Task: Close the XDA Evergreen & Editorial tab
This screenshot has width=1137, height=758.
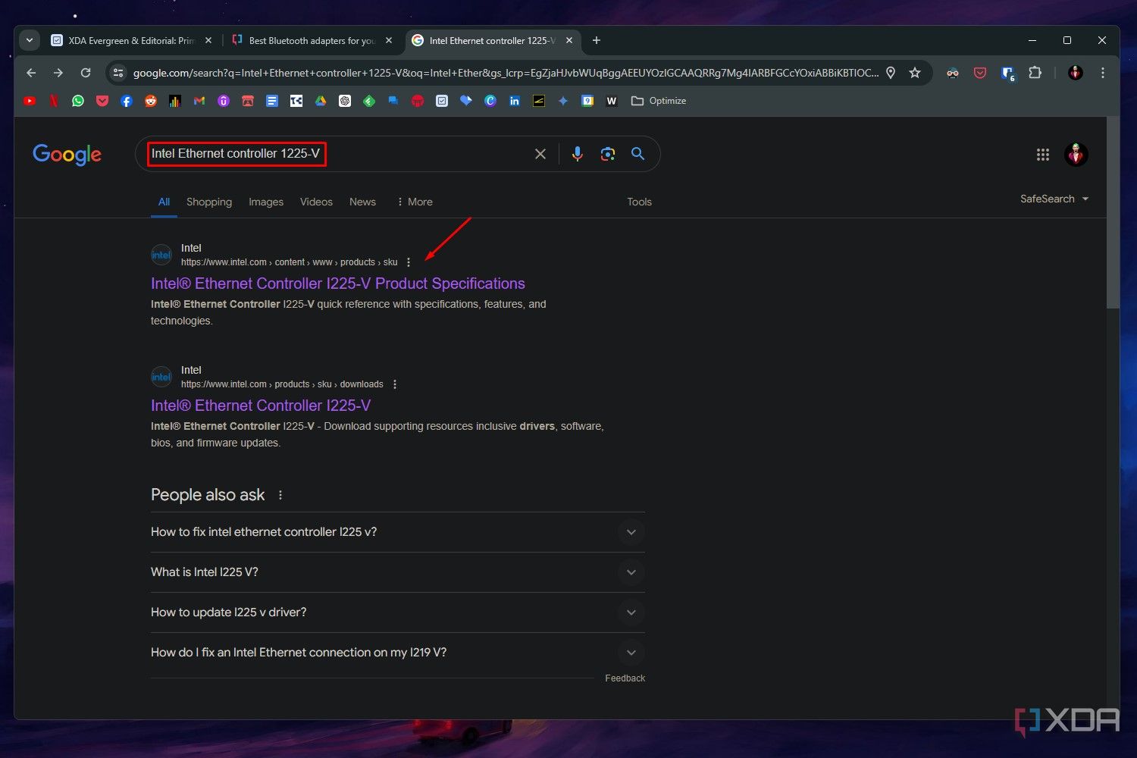Action: click(x=208, y=40)
